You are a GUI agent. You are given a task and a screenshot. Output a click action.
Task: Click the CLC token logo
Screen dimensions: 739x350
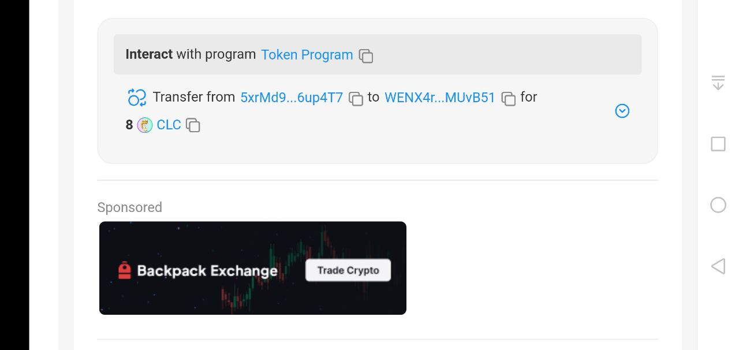point(145,125)
